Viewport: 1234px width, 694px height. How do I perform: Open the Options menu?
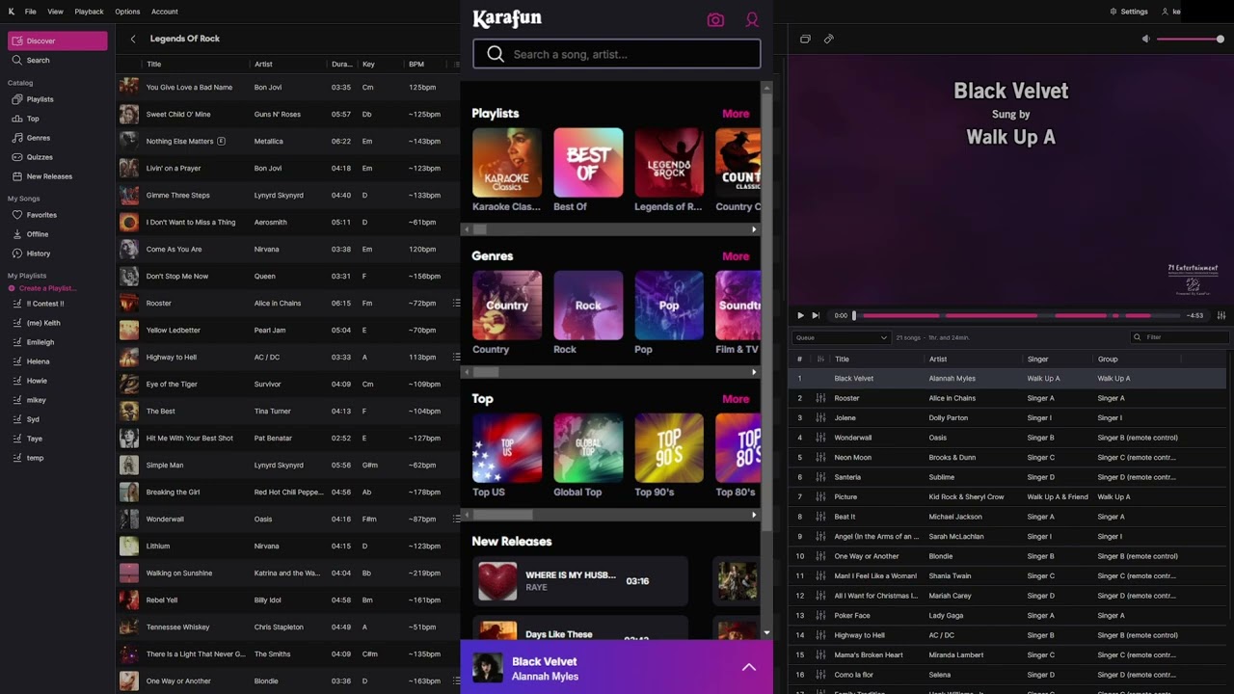[127, 12]
